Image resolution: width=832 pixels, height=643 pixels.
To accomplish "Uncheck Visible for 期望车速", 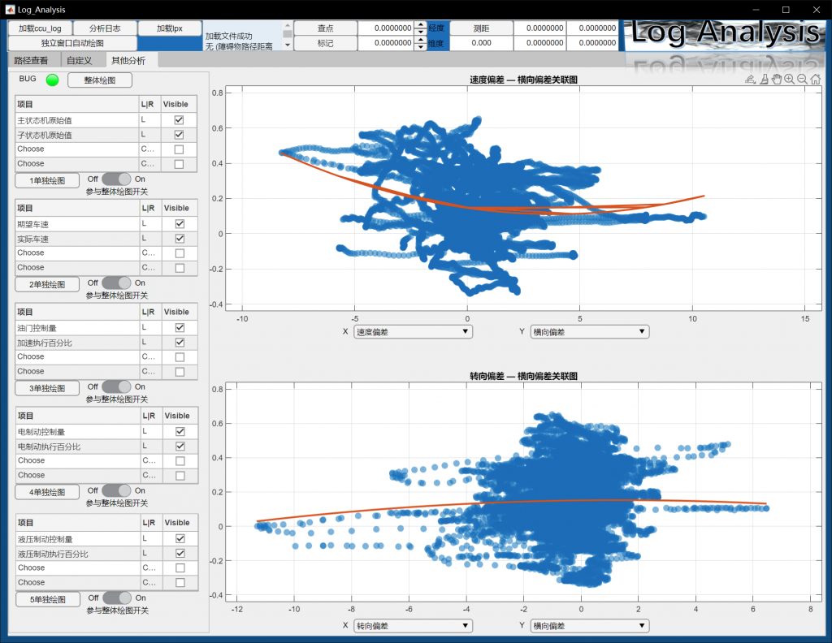I will (180, 224).
